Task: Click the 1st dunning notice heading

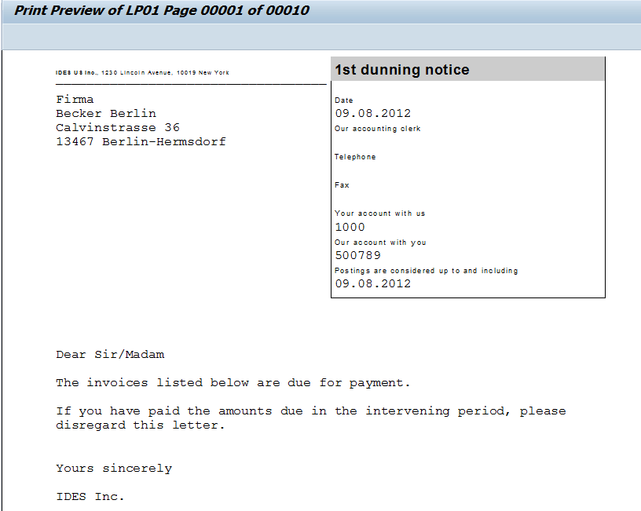Action: point(402,70)
